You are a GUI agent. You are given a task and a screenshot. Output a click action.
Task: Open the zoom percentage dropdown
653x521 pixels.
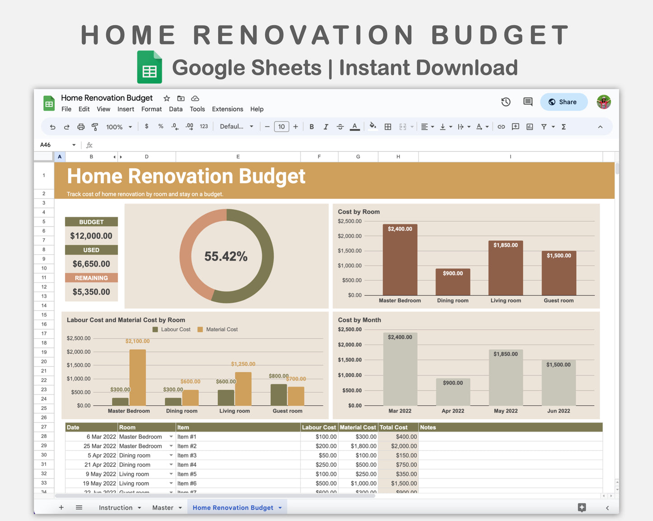[x=118, y=127]
